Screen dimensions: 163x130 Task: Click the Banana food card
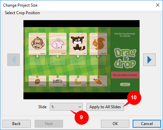78,81
